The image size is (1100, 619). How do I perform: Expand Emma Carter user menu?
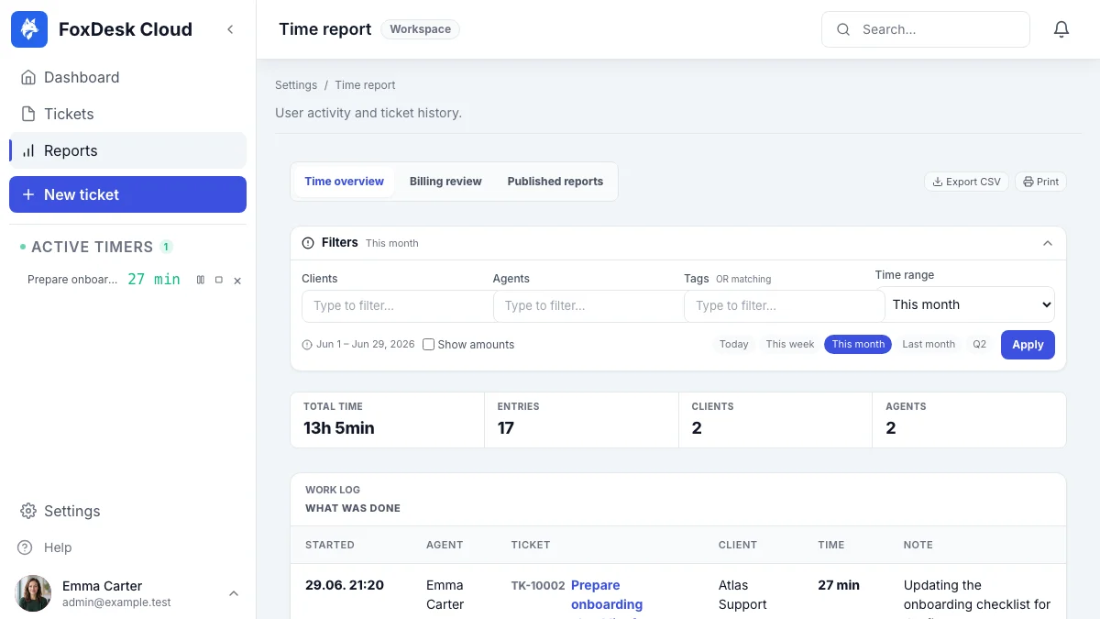click(x=234, y=593)
